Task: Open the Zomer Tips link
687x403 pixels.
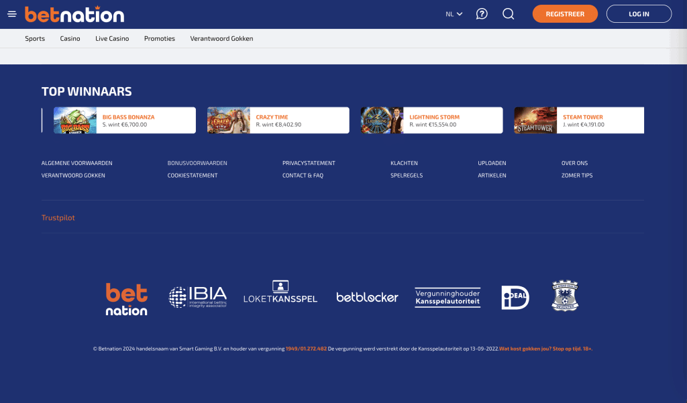Action: [577, 175]
